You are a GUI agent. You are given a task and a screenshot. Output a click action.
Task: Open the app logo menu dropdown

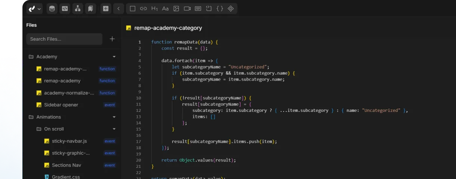coord(35,9)
